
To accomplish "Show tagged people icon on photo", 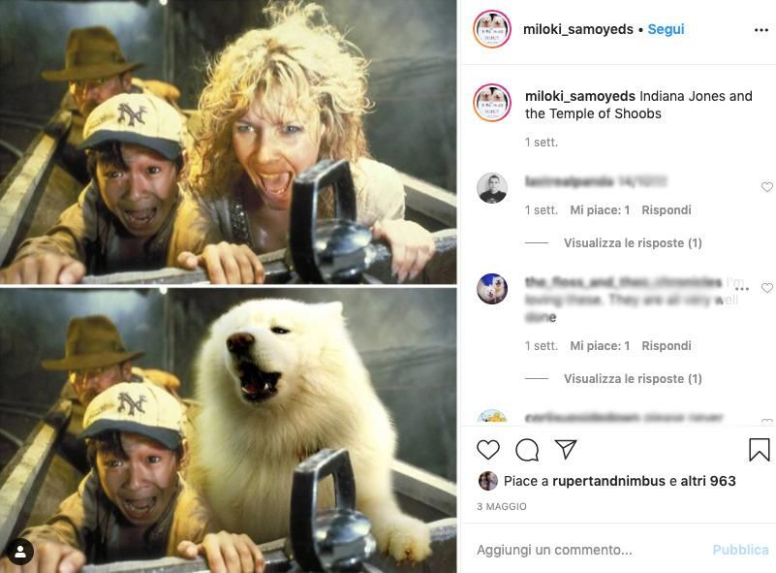I will (x=20, y=552).
